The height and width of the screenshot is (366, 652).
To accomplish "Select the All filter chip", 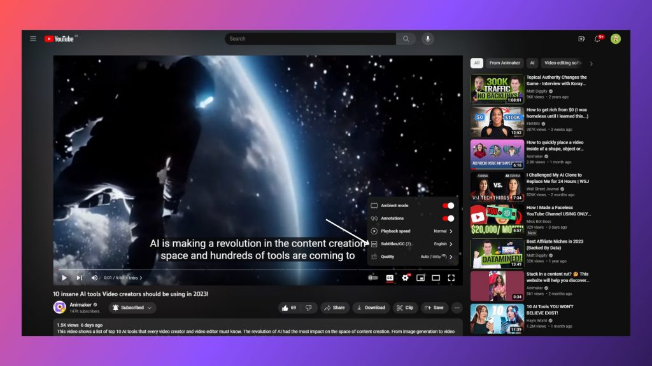I will [476, 63].
